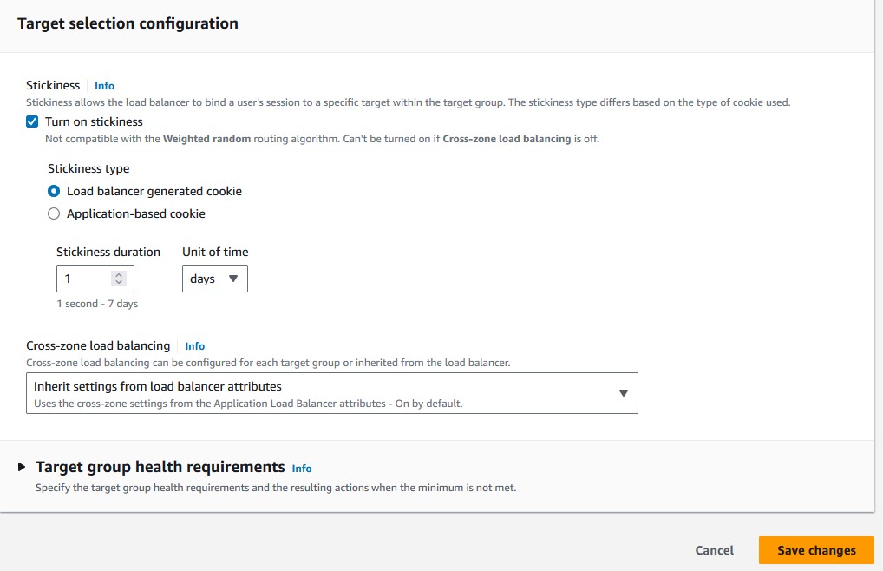Decrease stickiness duration with down arrow
Screen dimensions: 883x571
tap(119, 282)
